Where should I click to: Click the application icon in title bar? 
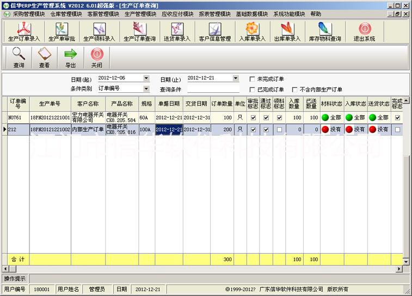point(6,5)
